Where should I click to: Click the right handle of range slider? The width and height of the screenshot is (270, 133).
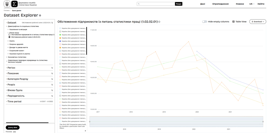[x=263, y=121]
